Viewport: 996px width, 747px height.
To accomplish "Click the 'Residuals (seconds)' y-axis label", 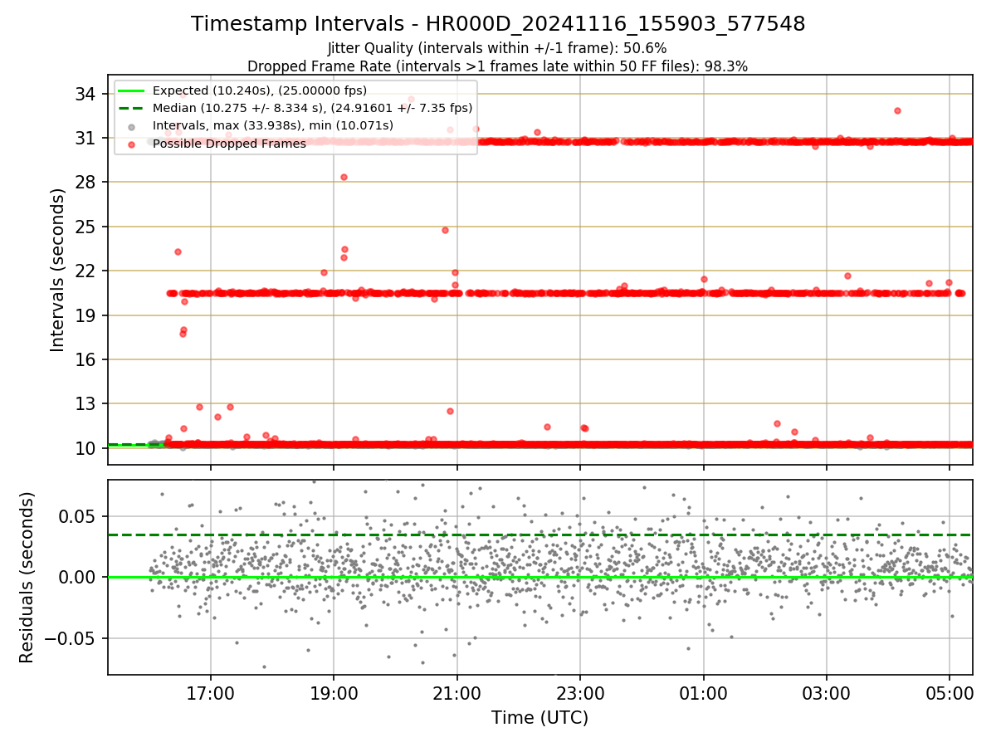I will [27, 577].
